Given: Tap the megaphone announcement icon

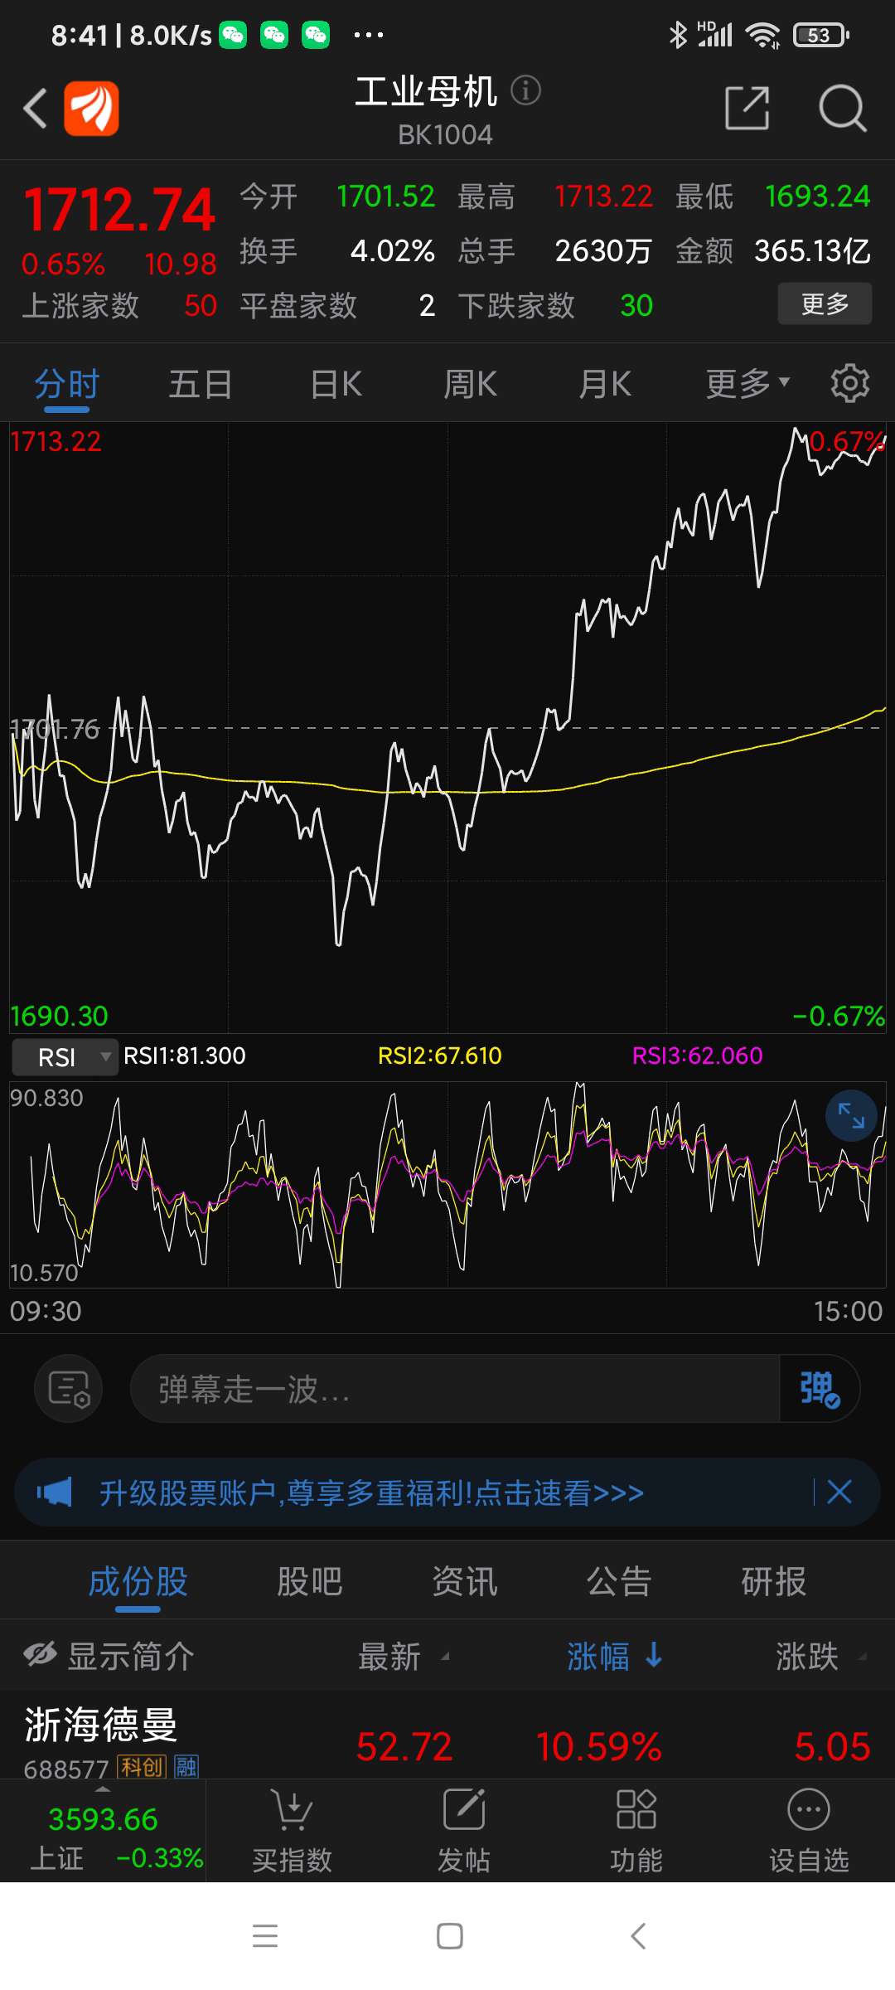Looking at the screenshot, I should [55, 1492].
